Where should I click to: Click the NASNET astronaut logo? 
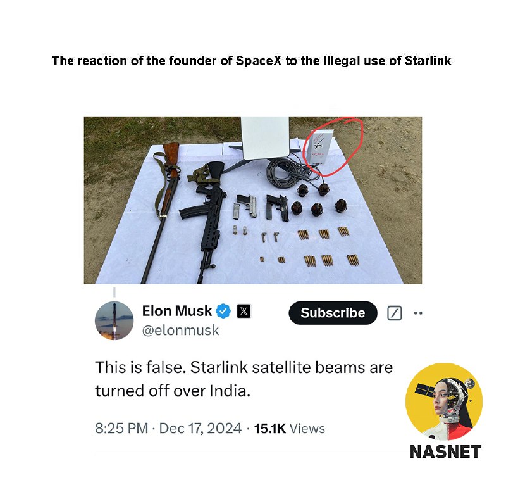pos(444,402)
